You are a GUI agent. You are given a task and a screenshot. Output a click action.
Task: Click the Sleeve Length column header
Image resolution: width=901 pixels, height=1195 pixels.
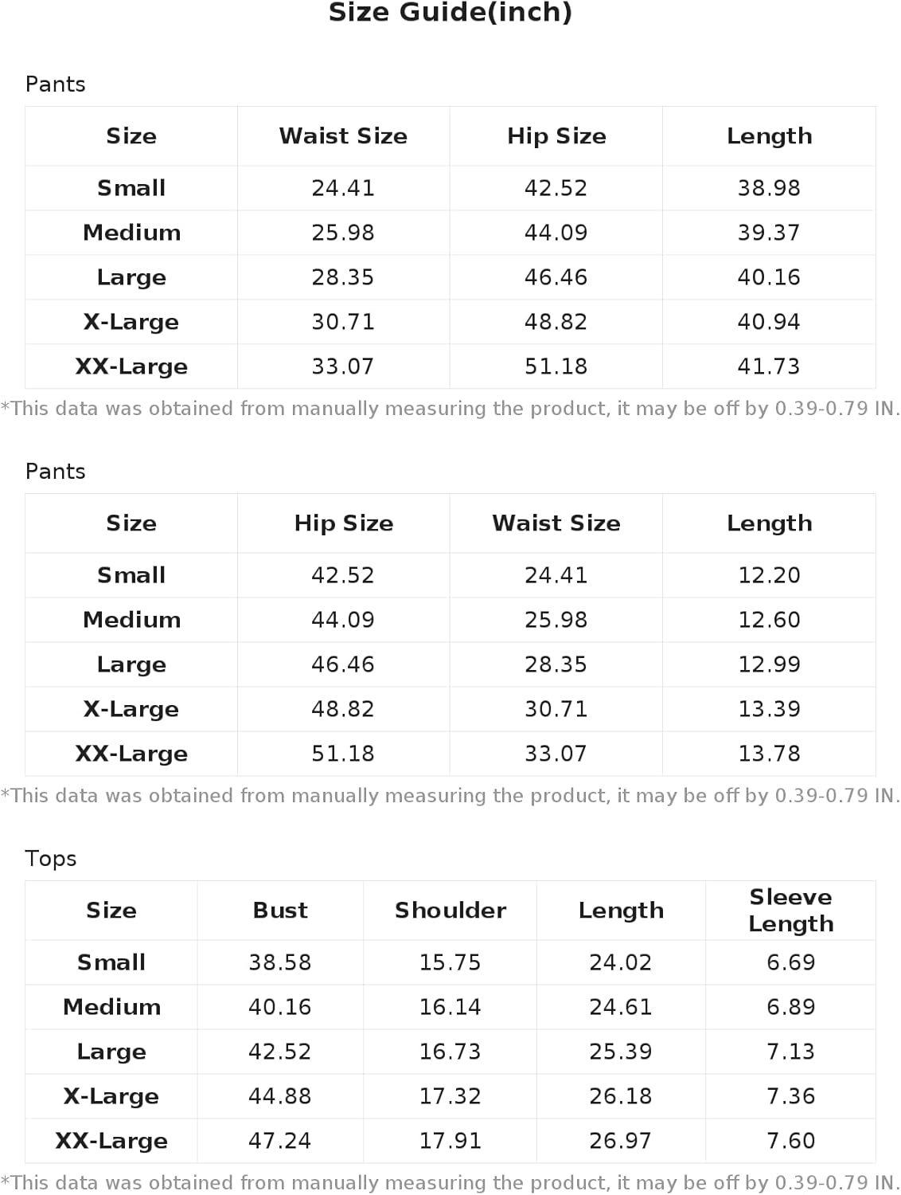(790, 910)
